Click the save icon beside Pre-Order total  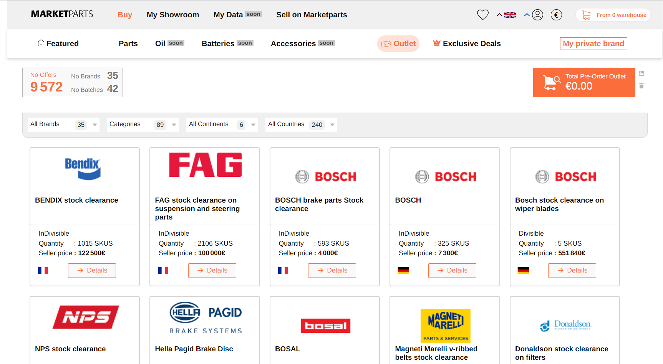[x=641, y=73]
